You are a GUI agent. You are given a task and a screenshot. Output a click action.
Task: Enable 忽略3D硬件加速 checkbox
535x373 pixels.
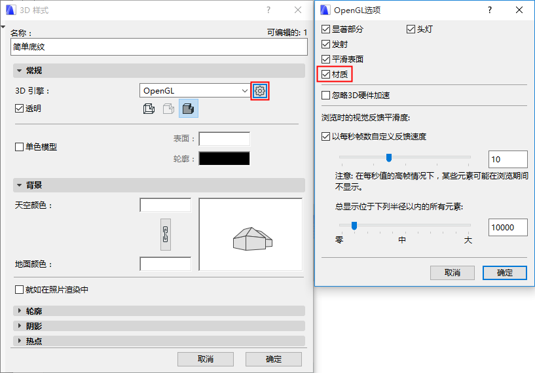pyautogui.click(x=326, y=95)
